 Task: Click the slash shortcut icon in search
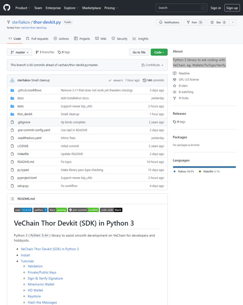tap(203, 8)
